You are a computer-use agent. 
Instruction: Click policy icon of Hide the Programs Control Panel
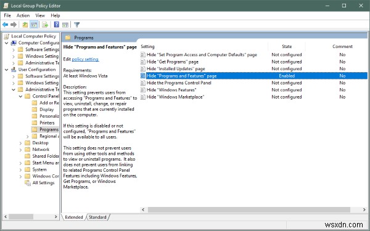point(143,83)
